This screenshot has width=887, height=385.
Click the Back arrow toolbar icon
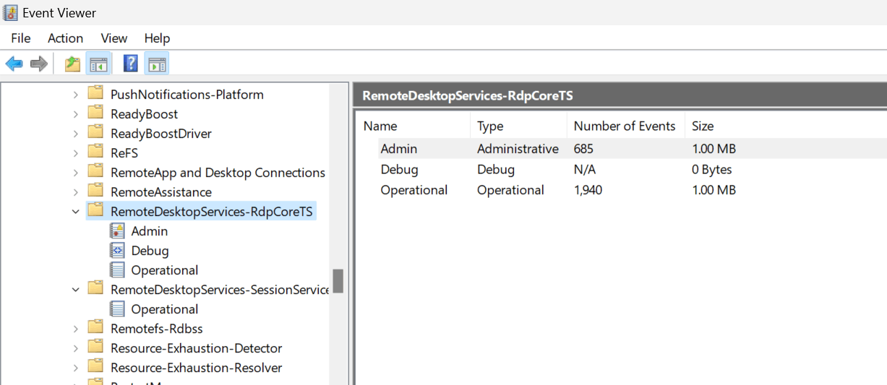(14, 64)
